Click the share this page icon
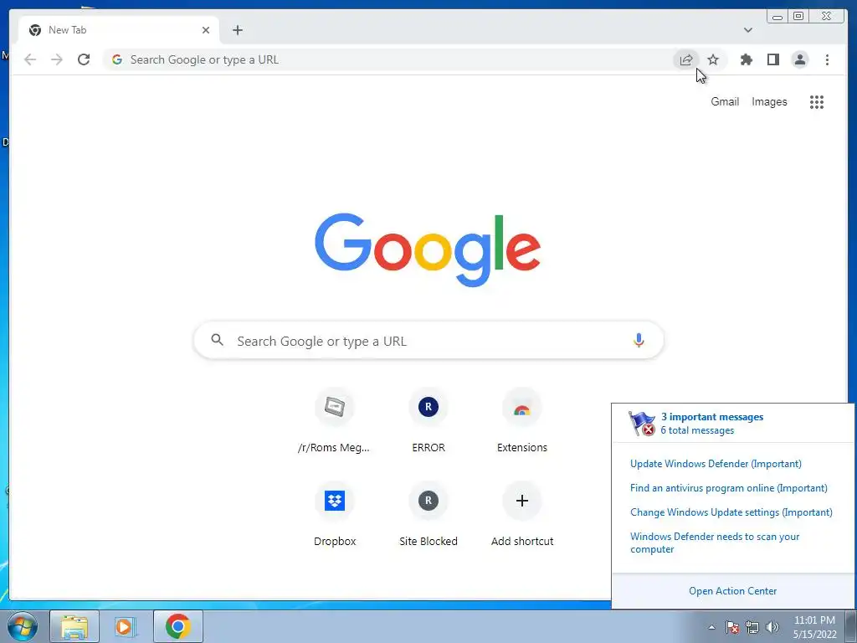Viewport: 857px width, 643px height. pyautogui.click(x=686, y=59)
